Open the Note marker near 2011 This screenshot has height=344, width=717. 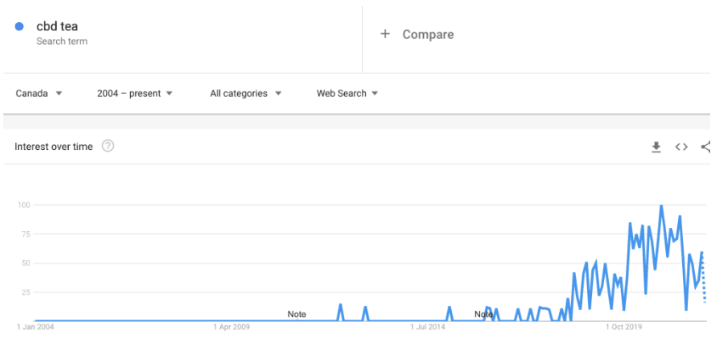point(296,314)
